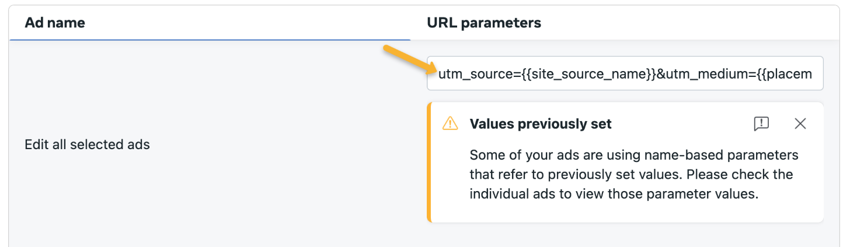Viewport: 843px width, 247px height.
Task: Focus the URL parameters input field
Action: (625, 73)
